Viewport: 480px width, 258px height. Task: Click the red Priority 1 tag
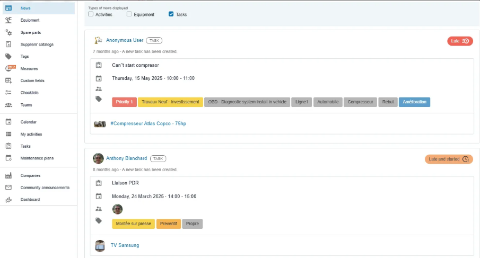coord(124,102)
